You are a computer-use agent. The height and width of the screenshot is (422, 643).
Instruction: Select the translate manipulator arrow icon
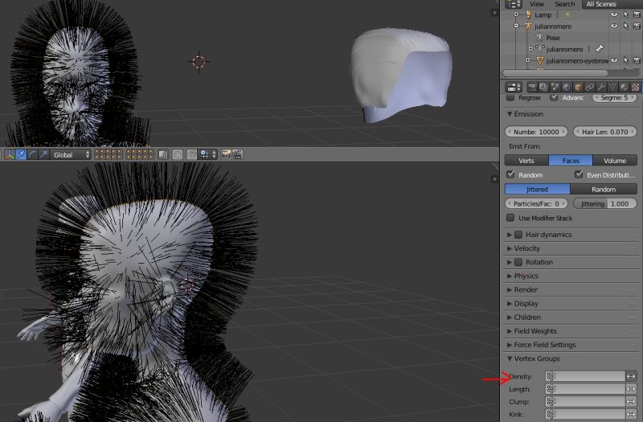tap(21, 154)
